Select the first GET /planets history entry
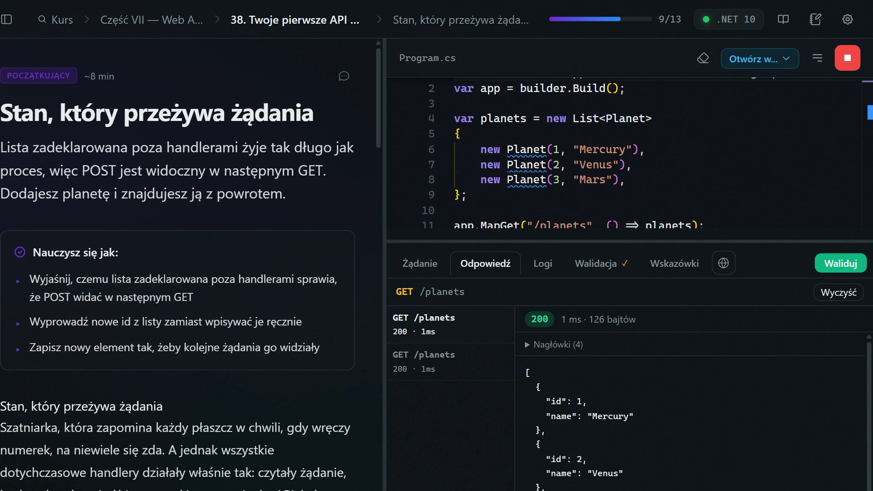 pyautogui.click(x=450, y=324)
